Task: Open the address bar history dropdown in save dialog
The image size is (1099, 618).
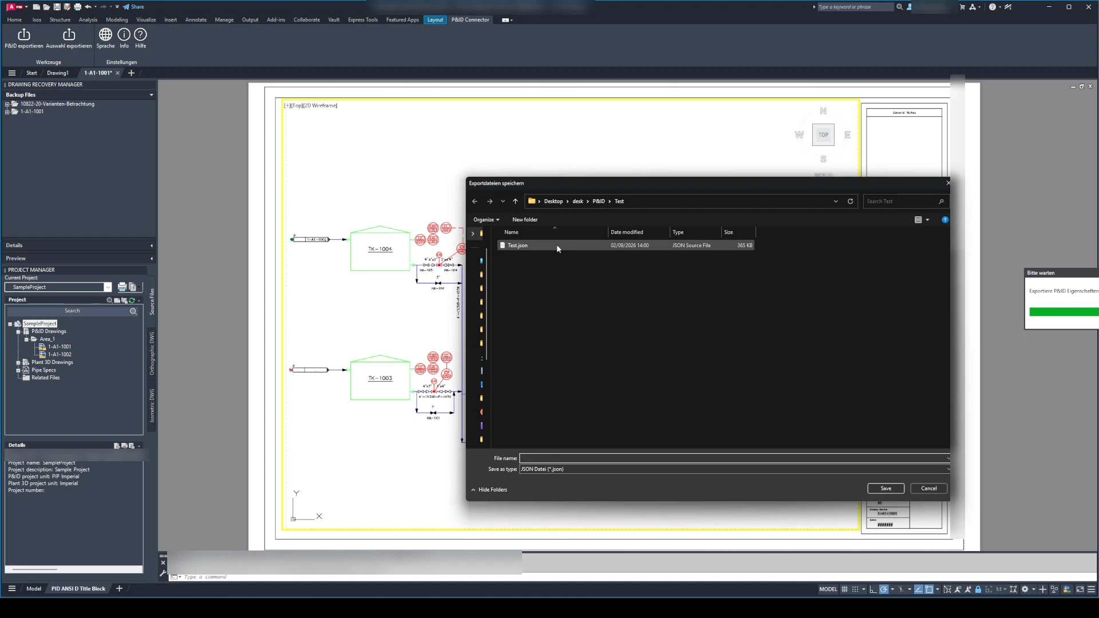Action: click(x=836, y=201)
